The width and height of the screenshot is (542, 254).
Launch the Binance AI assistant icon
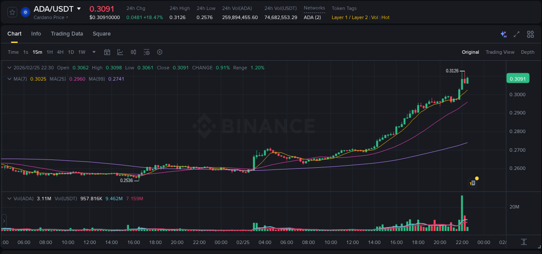click(503, 34)
